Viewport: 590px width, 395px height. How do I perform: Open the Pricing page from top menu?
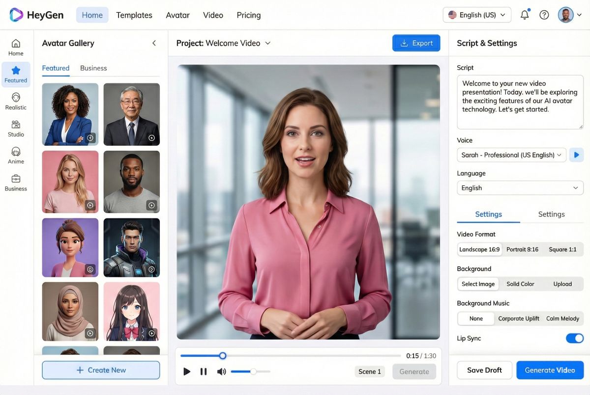248,15
